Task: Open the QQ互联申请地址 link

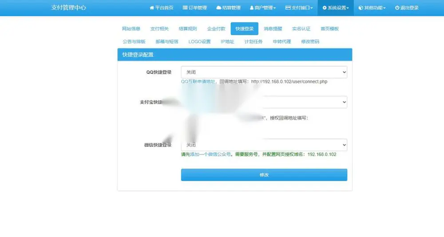Action: coord(198,82)
